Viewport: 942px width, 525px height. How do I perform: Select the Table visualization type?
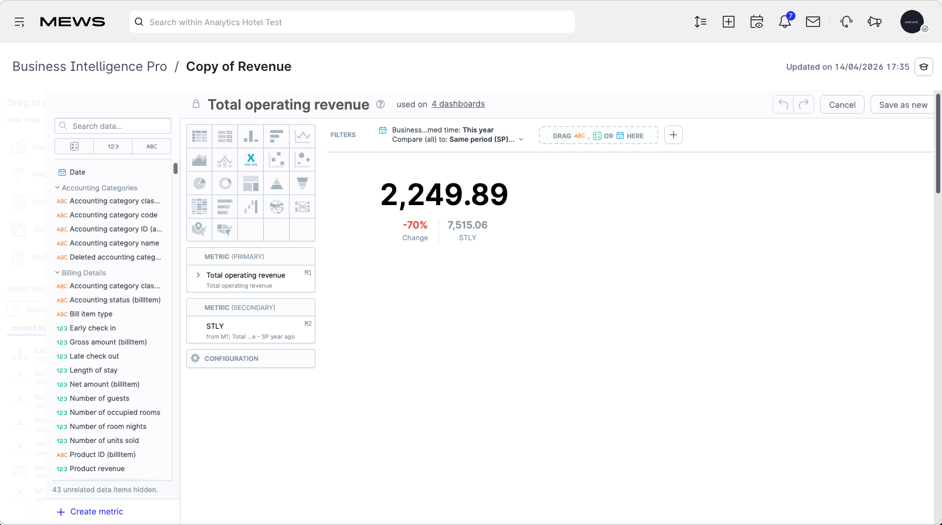pyautogui.click(x=199, y=136)
